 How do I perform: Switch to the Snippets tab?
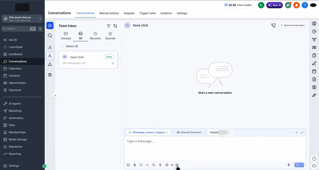129,13
